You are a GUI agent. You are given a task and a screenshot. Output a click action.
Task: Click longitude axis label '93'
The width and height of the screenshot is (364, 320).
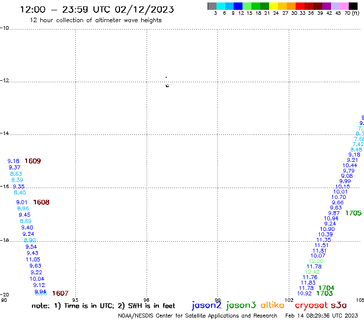click(75, 300)
